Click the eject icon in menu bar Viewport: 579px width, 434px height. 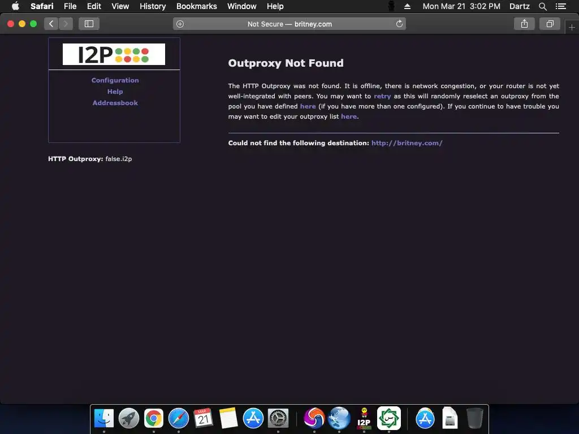click(407, 6)
